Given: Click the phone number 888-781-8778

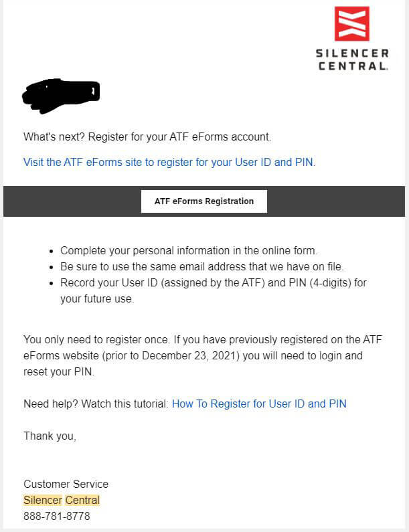Looking at the screenshot, I should click(57, 516).
